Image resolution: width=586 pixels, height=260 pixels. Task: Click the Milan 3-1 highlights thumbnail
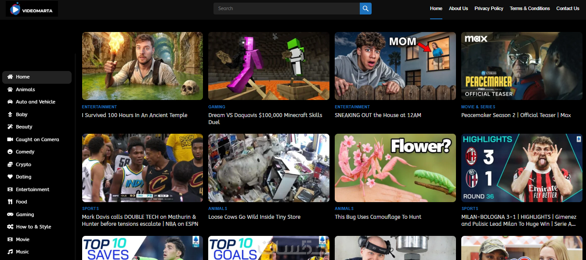[522, 167]
